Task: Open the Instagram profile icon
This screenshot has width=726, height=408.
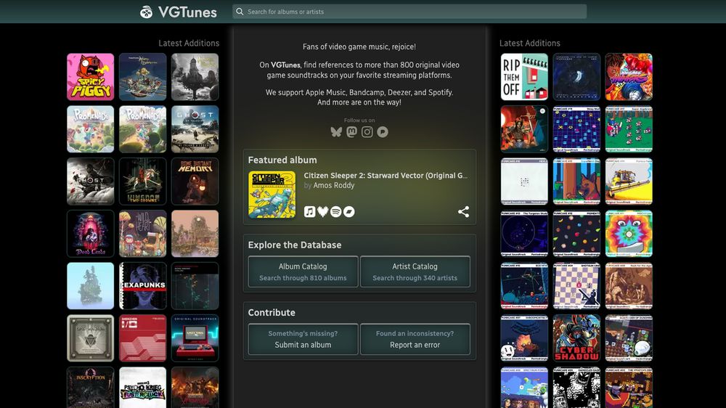Action: click(367, 132)
